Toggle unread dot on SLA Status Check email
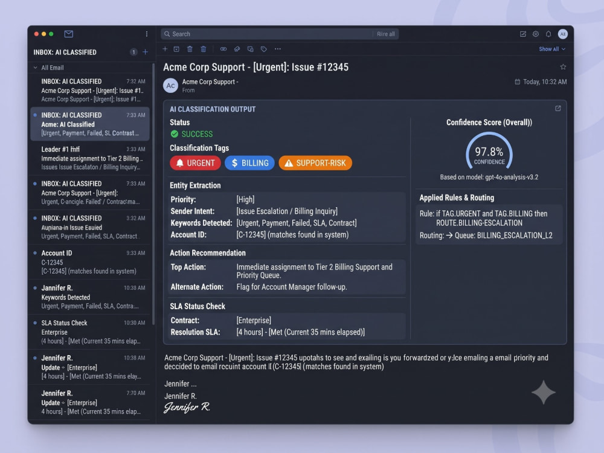 tap(35, 323)
